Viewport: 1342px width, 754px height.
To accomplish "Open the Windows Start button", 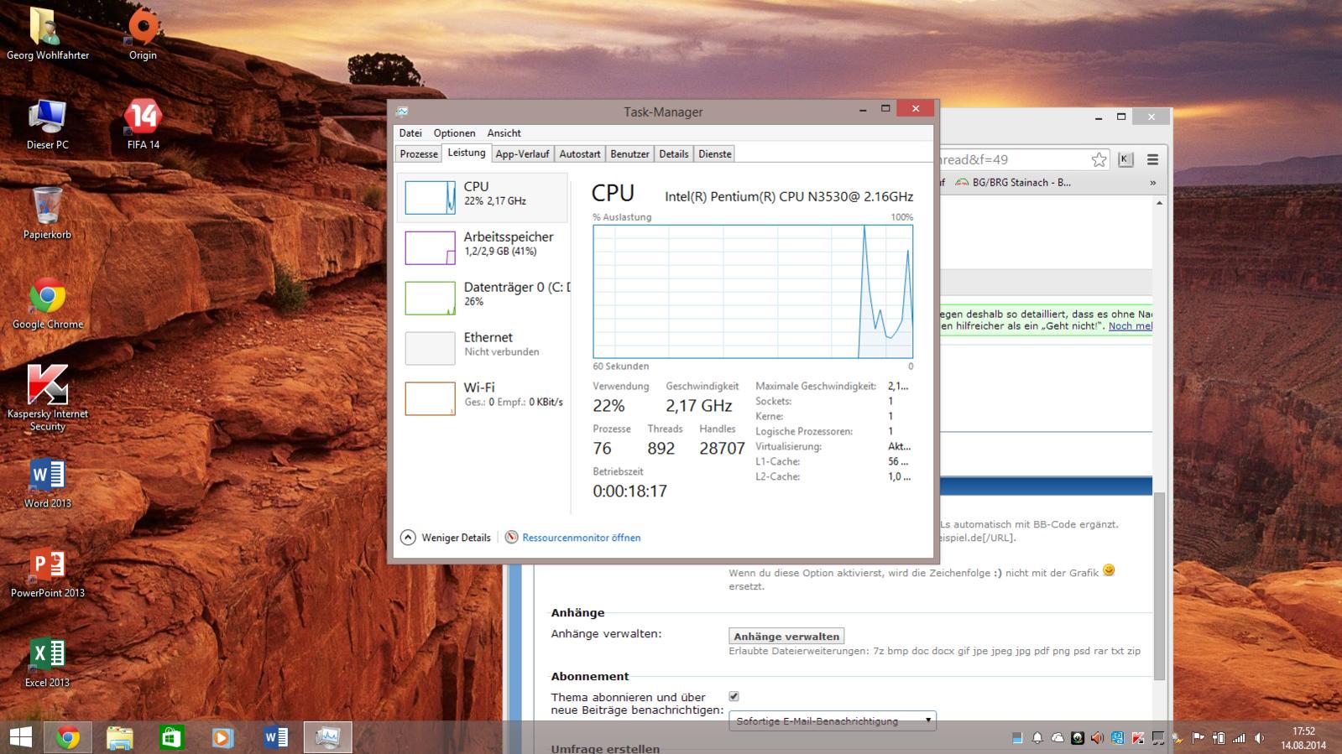I will click(20, 737).
